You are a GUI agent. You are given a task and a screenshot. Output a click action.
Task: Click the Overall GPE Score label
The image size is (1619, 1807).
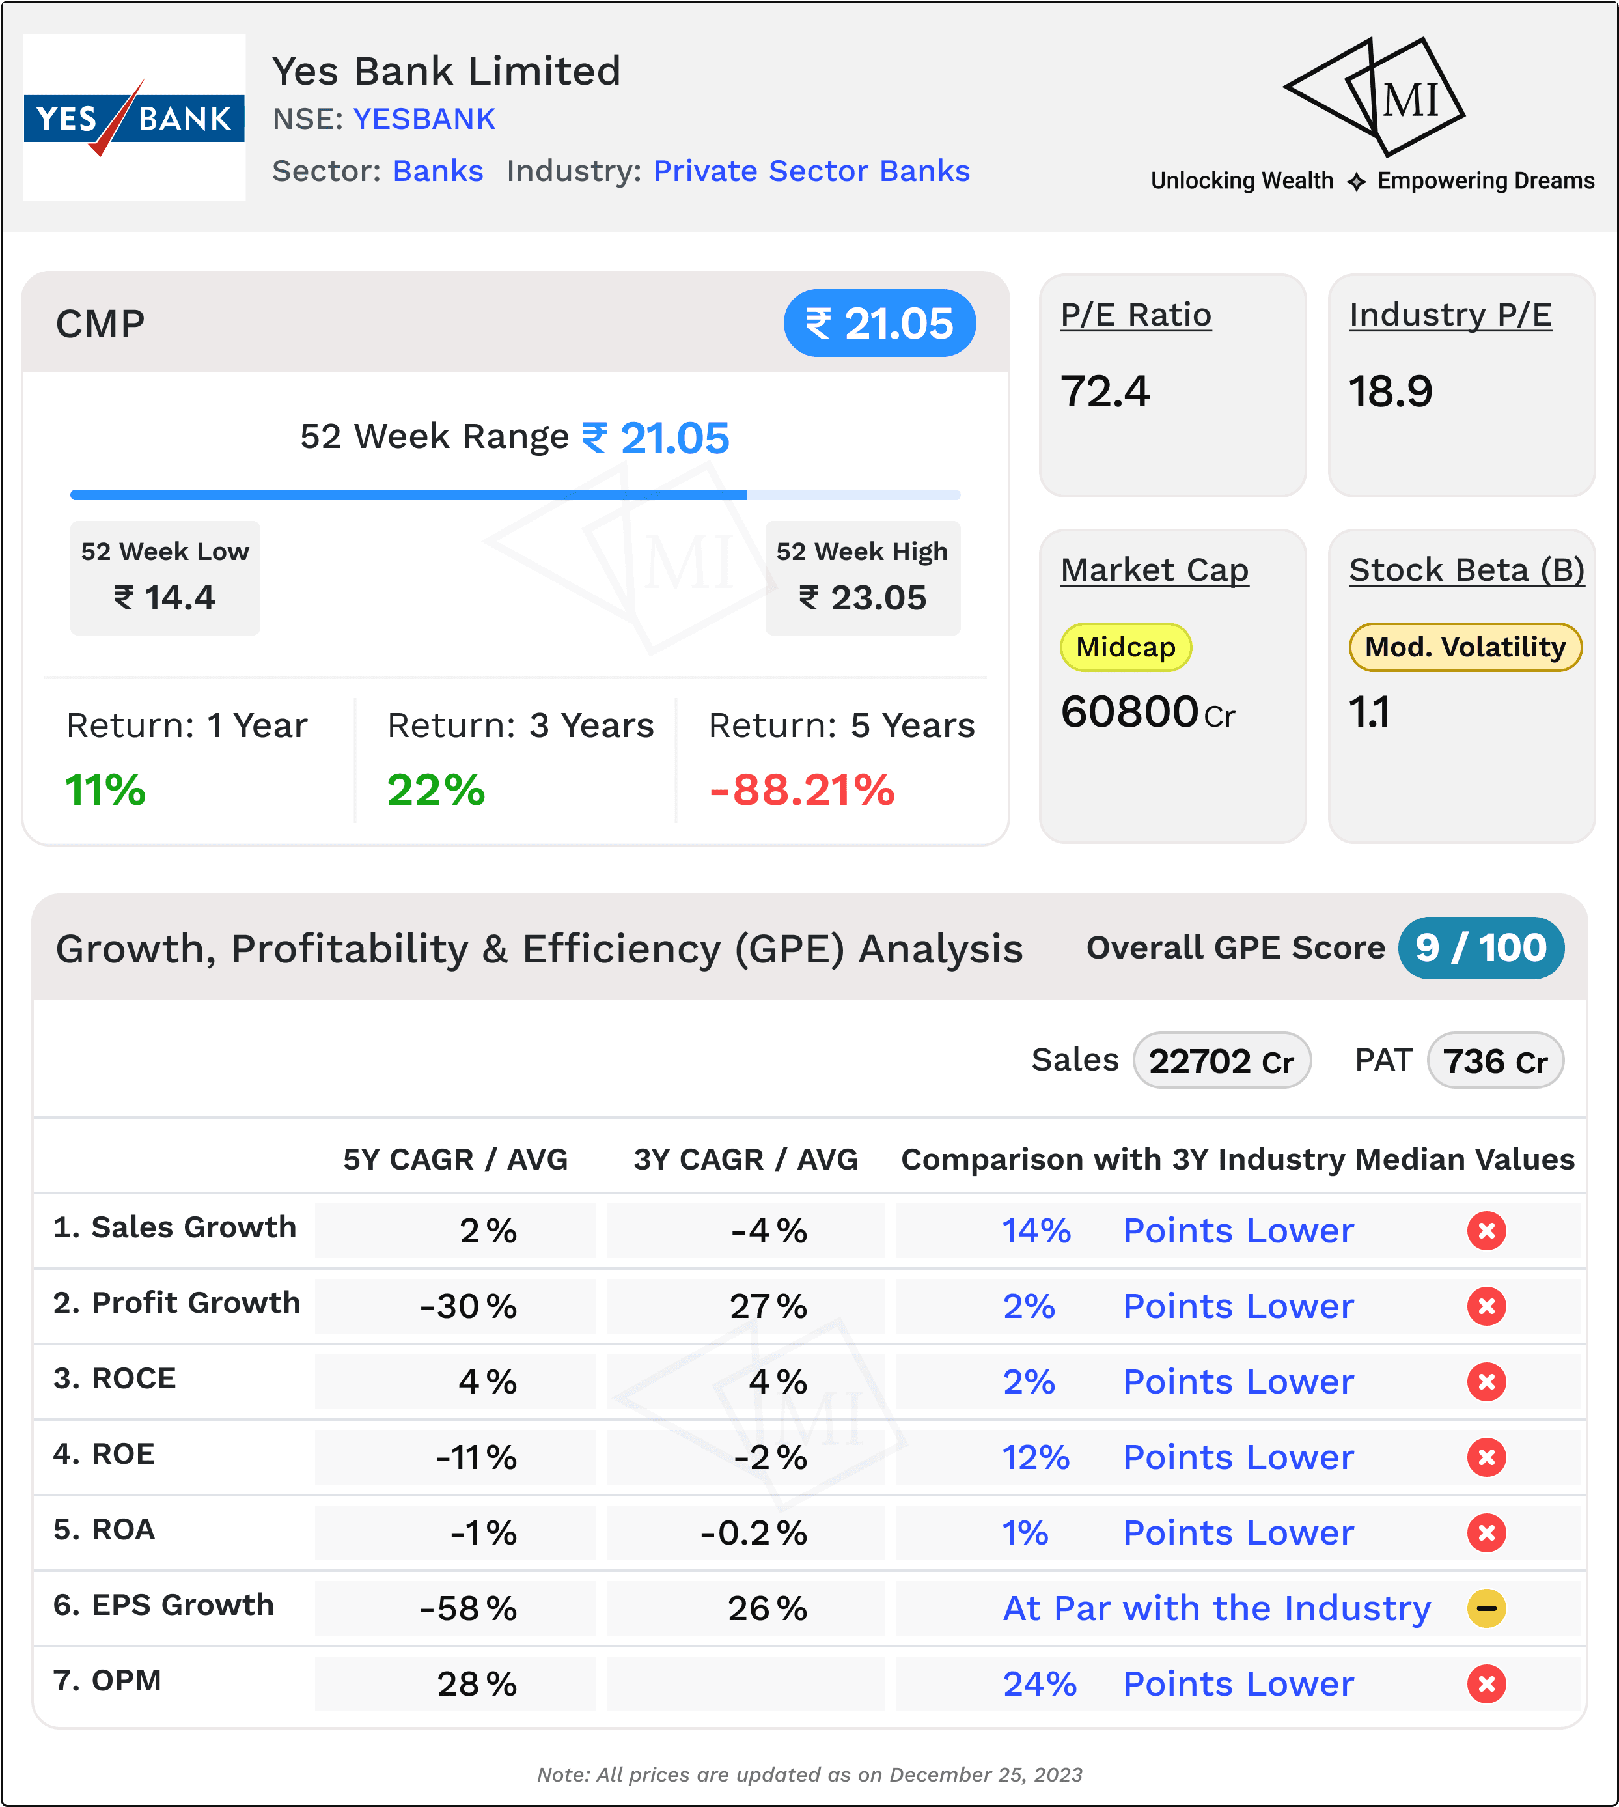(1236, 947)
